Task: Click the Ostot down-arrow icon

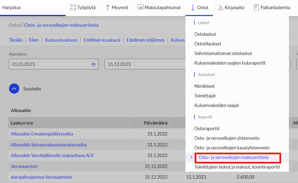Action: [193, 7]
